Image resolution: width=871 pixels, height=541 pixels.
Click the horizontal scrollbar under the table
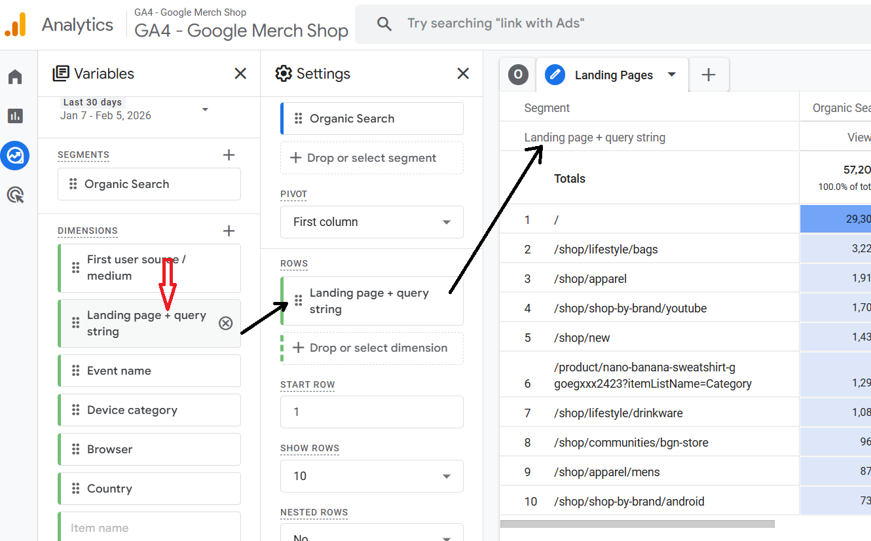coord(637,524)
